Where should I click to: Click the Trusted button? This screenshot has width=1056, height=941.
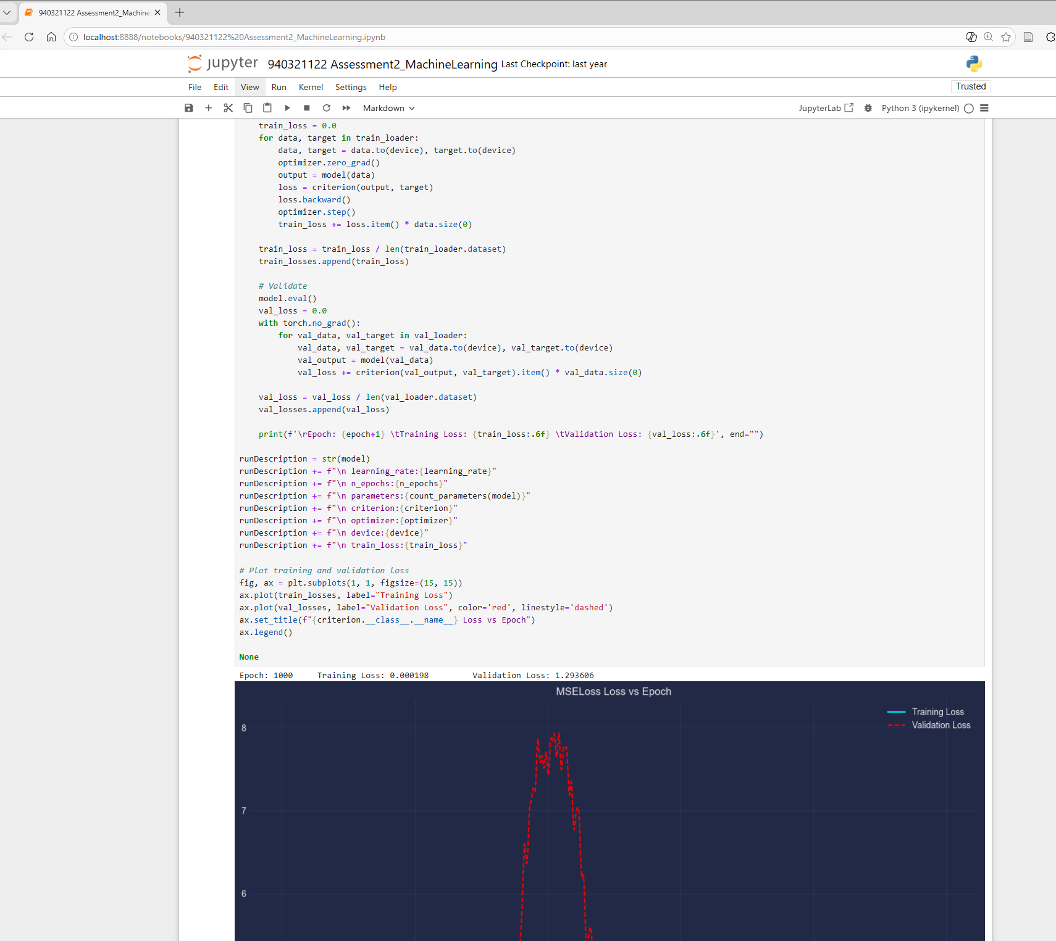(x=970, y=86)
